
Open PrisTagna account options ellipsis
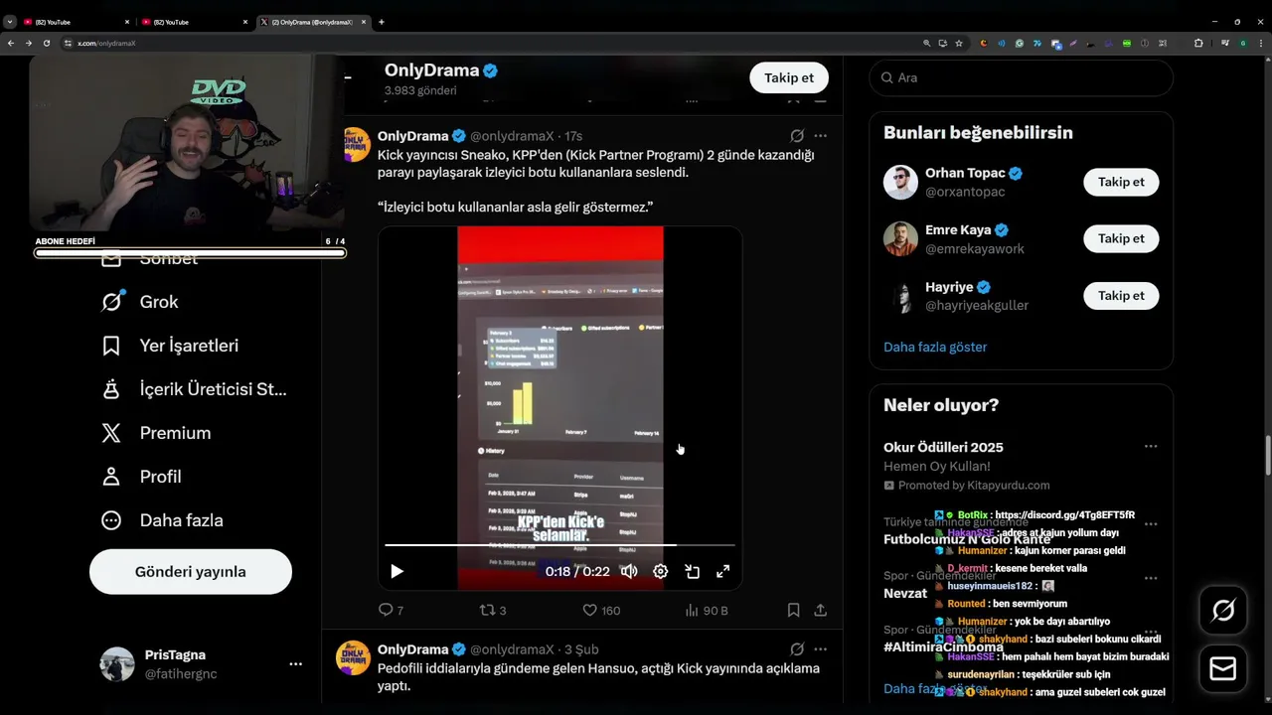(295, 663)
